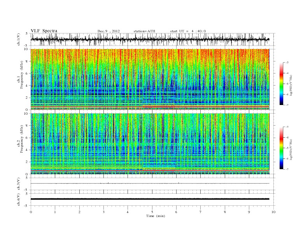Viewport: 308px width, 238px height.
Task: Click the "Time (min)" axis label
Action: pyautogui.click(x=156, y=216)
